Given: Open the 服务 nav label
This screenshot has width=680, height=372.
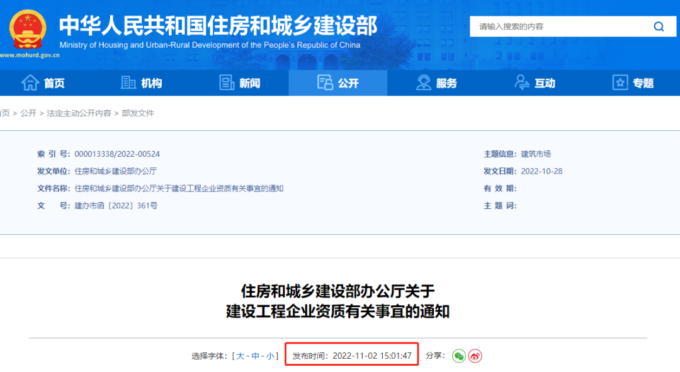Looking at the screenshot, I should [446, 83].
